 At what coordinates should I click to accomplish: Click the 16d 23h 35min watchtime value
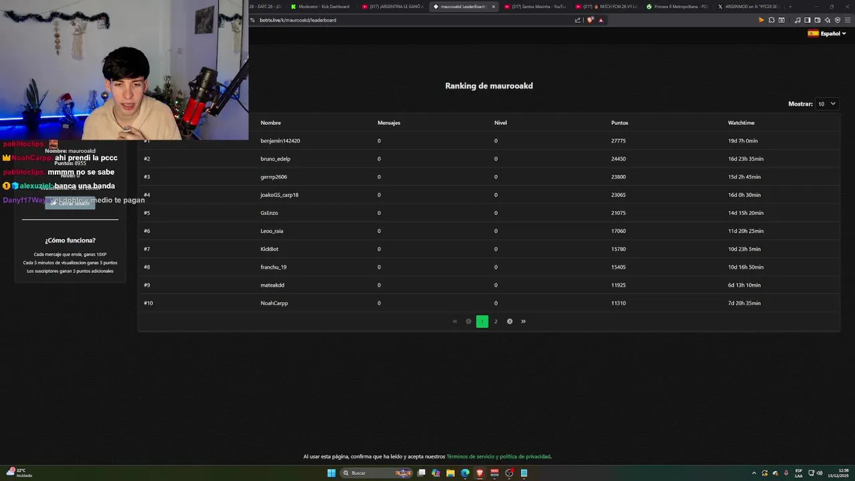(x=745, y=159)
